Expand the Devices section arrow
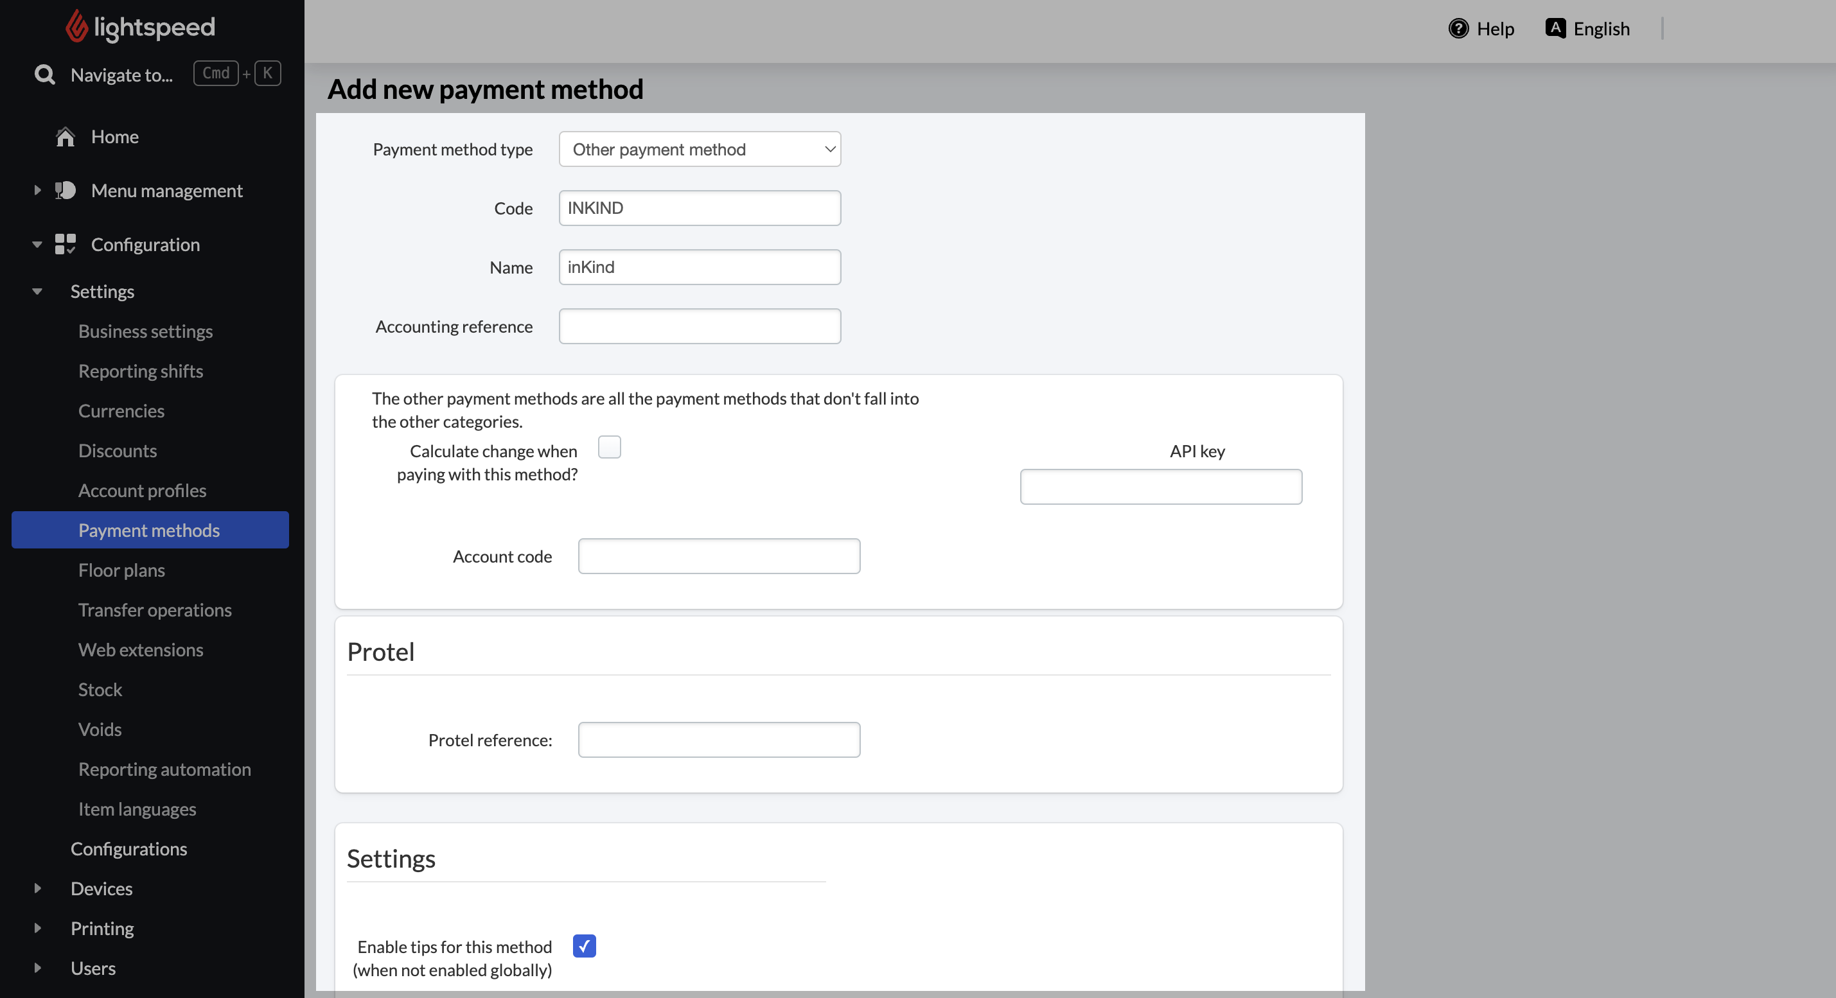Viewport: 1836px width, 998px height. pyautogui.click(x=37, y=888)
